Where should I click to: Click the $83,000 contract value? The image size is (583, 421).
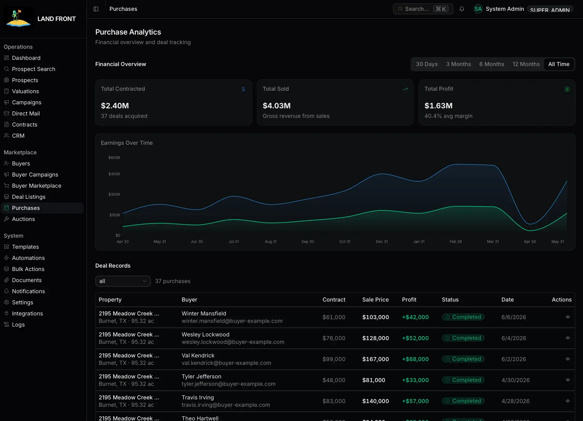(334, 401)
